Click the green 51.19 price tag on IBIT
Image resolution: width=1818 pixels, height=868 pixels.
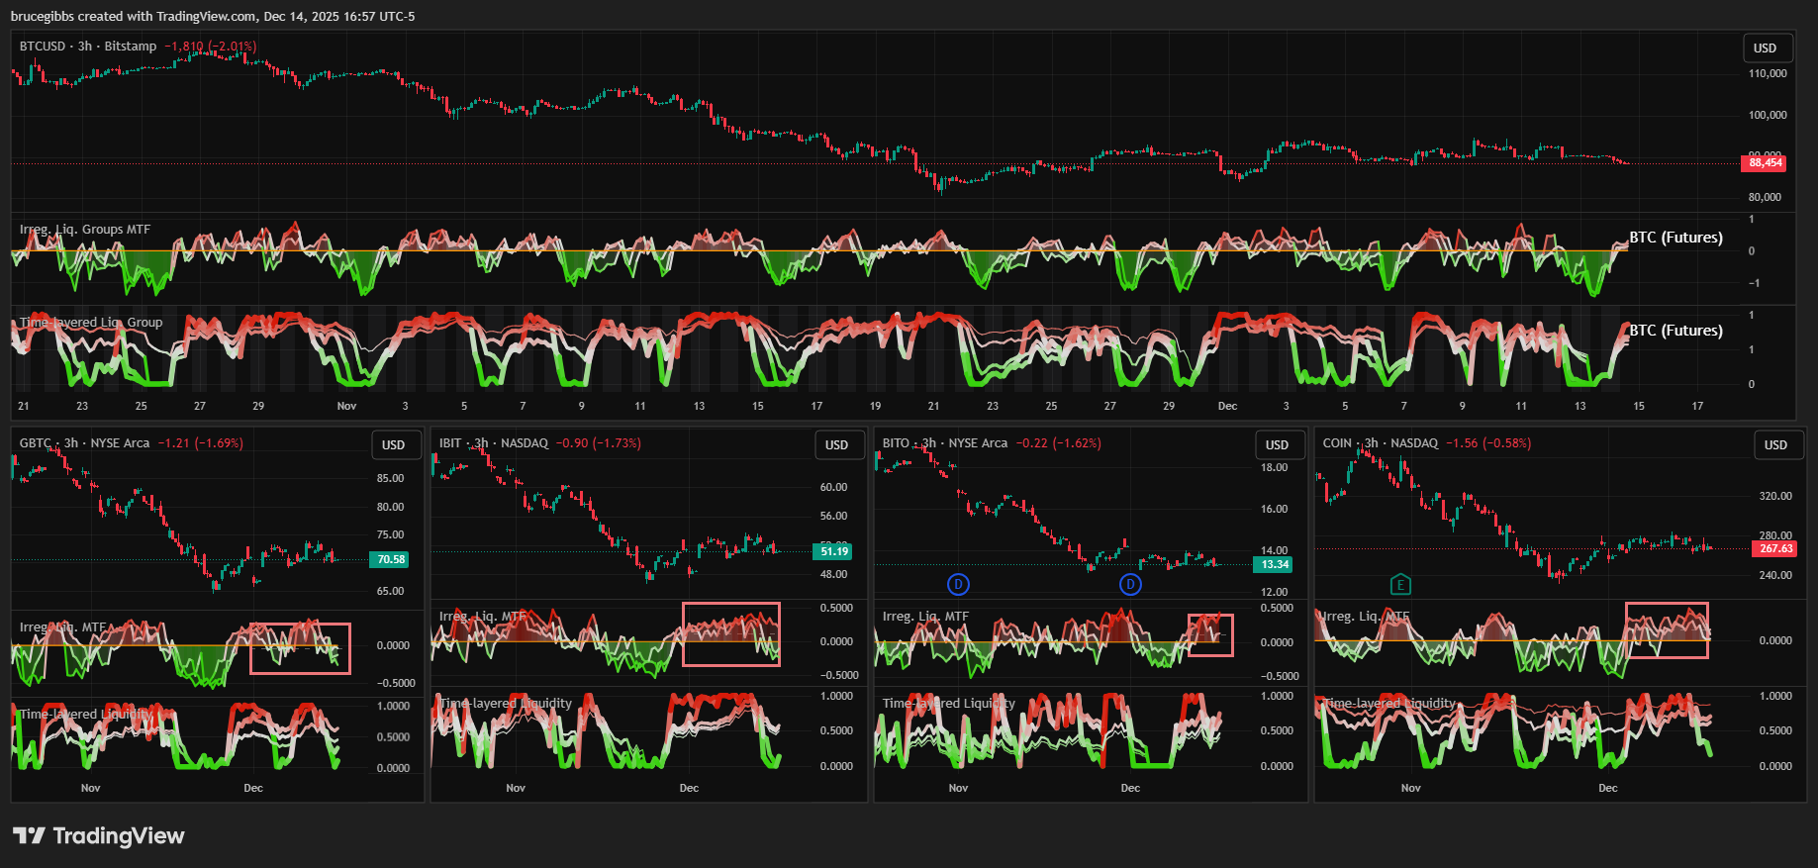[833, 551]
